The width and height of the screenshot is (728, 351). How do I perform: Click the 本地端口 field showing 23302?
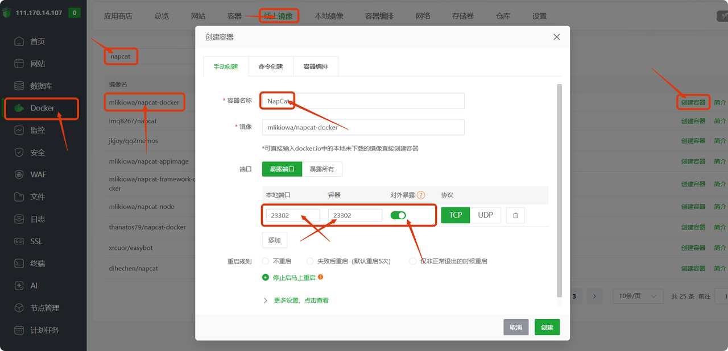[x=293, y=215]
